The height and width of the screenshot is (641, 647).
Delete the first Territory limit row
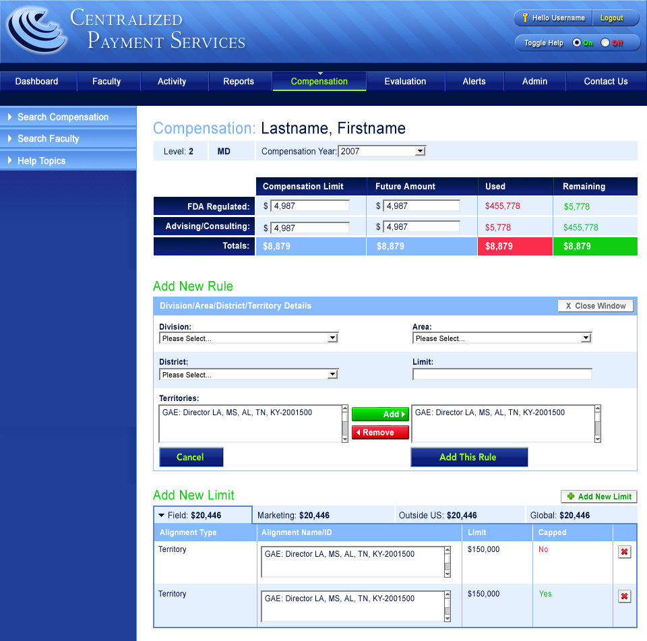(624, 552)
